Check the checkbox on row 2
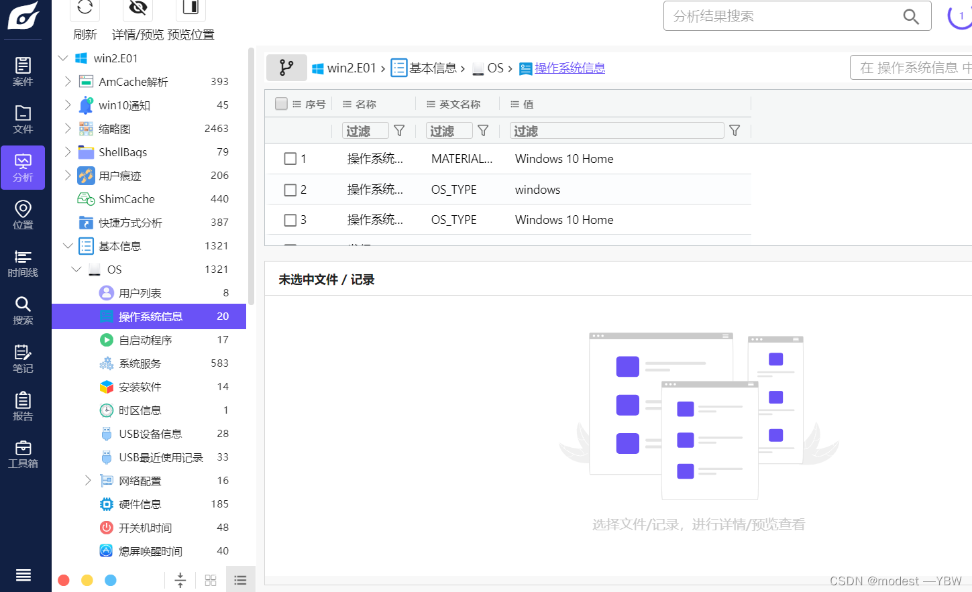 [x=290, y=189]
